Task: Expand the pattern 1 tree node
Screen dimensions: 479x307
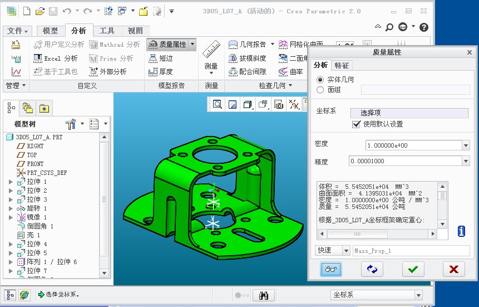Action: click(x=11, y=262)
